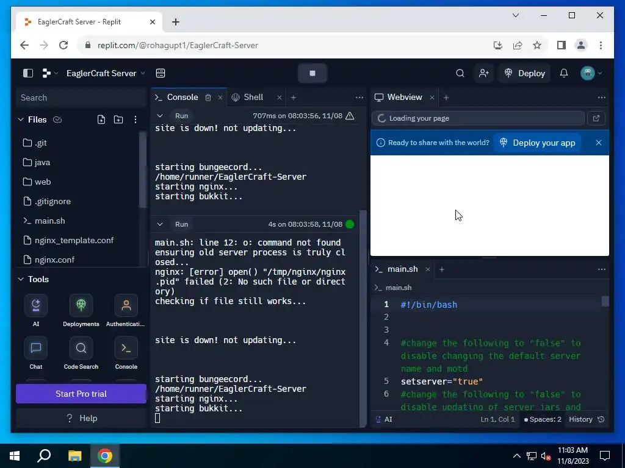Click the Help button
The width and height of the screenshot is (625, 468).
81,418
